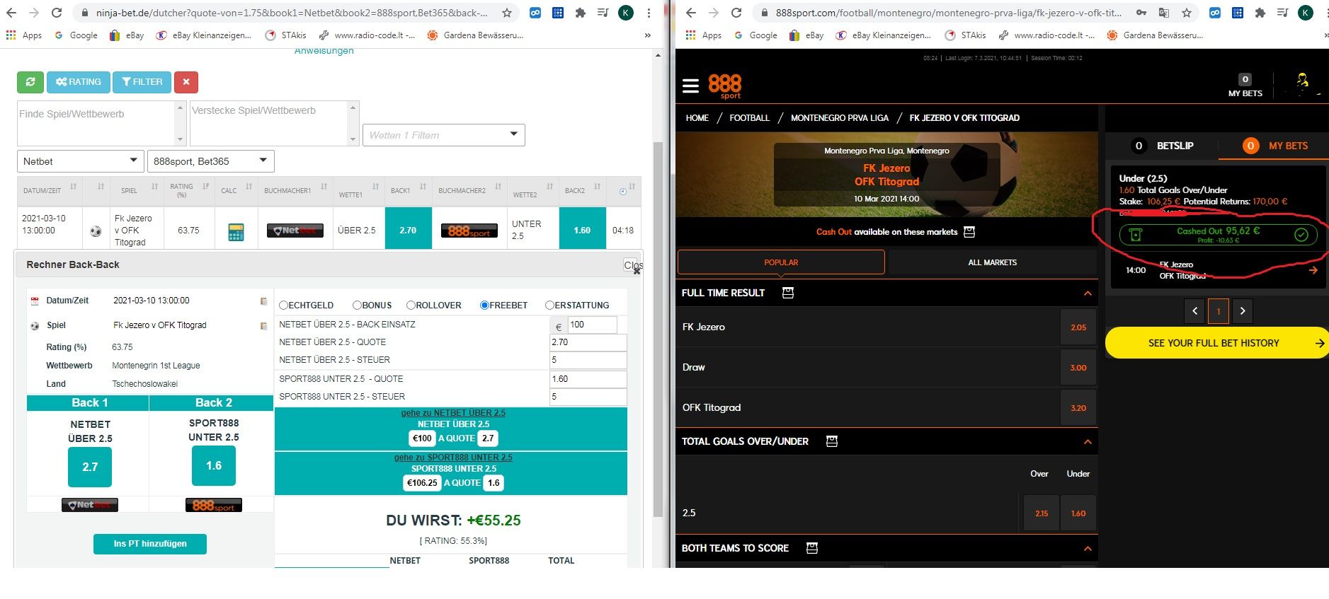Click the stats icon next to TOTAL GOALS OVER/UNDER
This screenshot has height=599, width=1329.
[x=832, y=441]
